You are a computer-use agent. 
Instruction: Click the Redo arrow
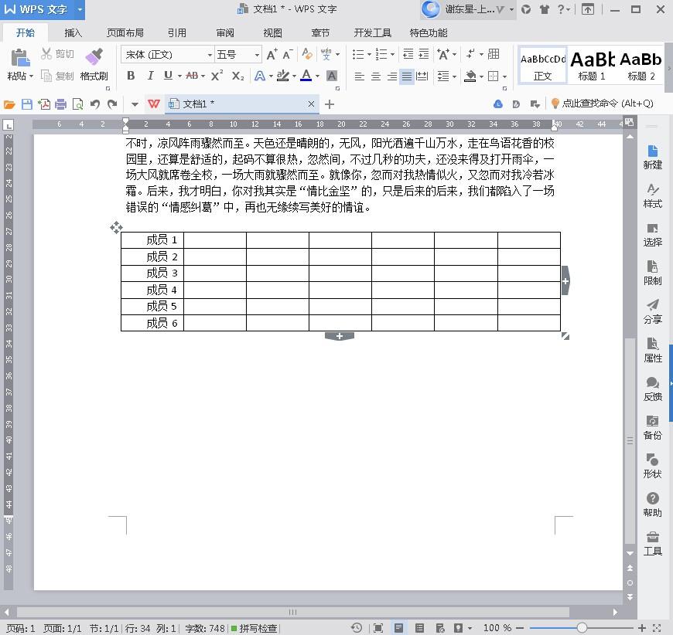tap(112, 104)
